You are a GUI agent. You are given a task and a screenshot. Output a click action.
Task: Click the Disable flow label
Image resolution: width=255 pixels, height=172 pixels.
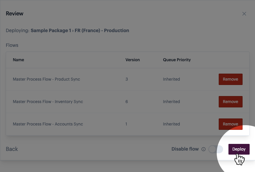(x=185, y=149)
